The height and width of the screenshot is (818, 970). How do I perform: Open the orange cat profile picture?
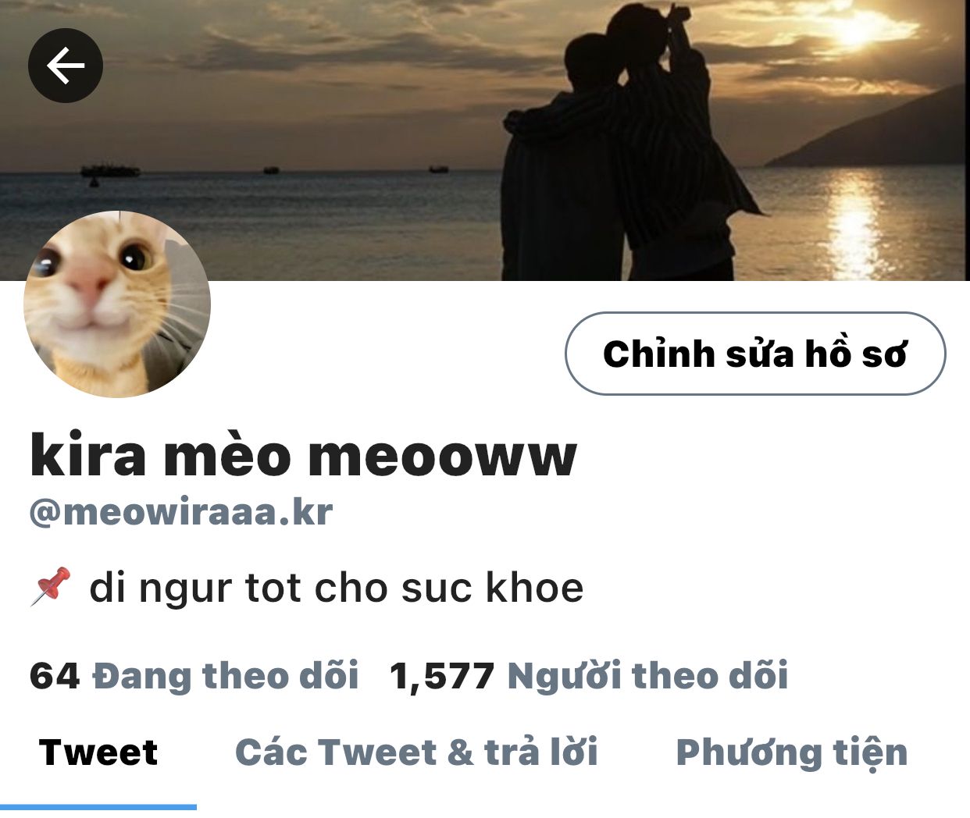coord(117,304)
